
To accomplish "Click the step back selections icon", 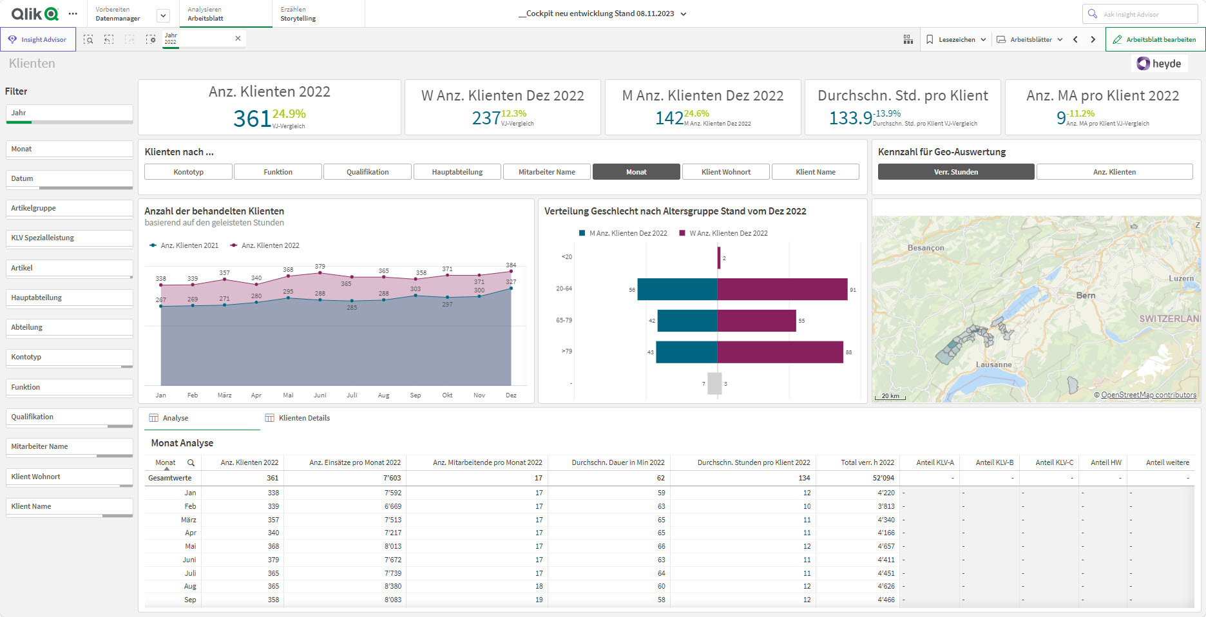I will 109,40.
